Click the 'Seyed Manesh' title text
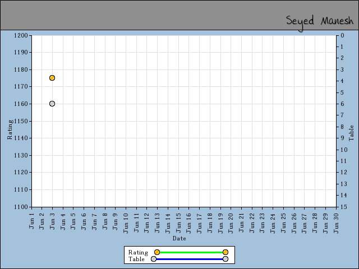This screenshot has height=269, width=359. point(320,22)
